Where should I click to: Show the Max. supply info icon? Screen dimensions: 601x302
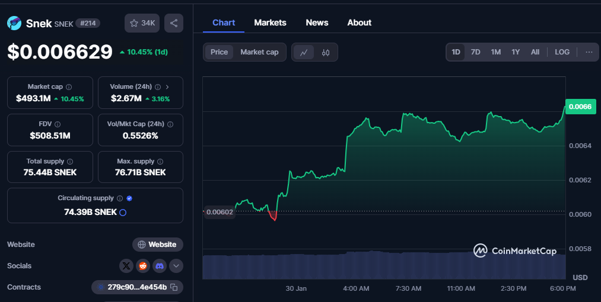tap(160, 162)
